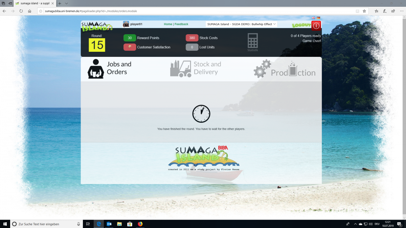Image resolution: width=406 pixels, height=228 pixels.
Task: Click the favorites star in the address bar
Action: pos(364,11)
